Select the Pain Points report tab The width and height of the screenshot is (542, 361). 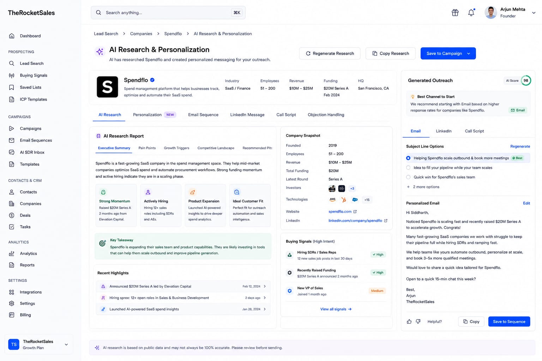(147, 148)
